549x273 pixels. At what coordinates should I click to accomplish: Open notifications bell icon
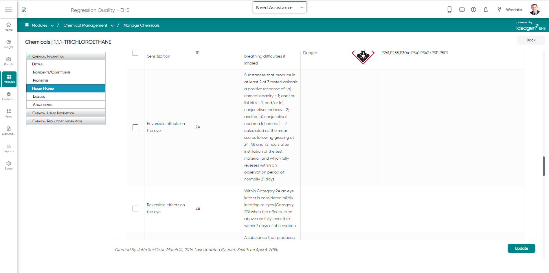point(486,10)
